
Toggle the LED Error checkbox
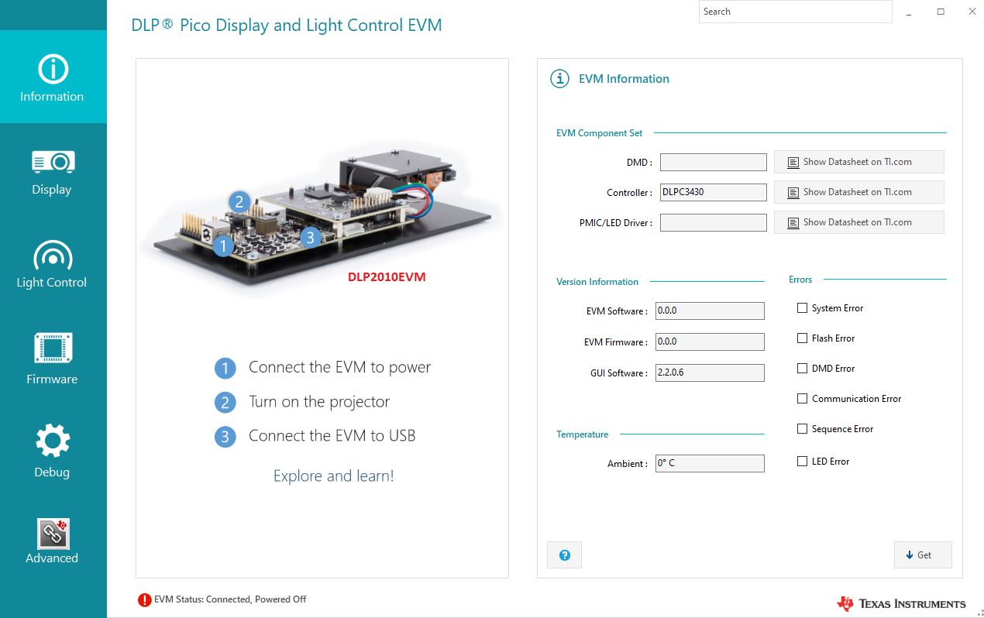tap(802, 462)
